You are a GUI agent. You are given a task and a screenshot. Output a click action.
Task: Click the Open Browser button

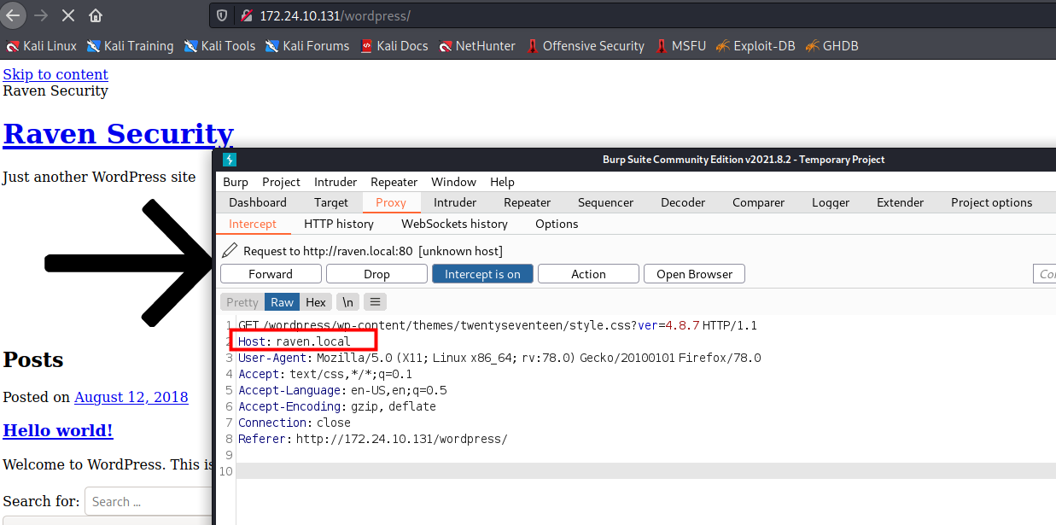click(694, 274)
